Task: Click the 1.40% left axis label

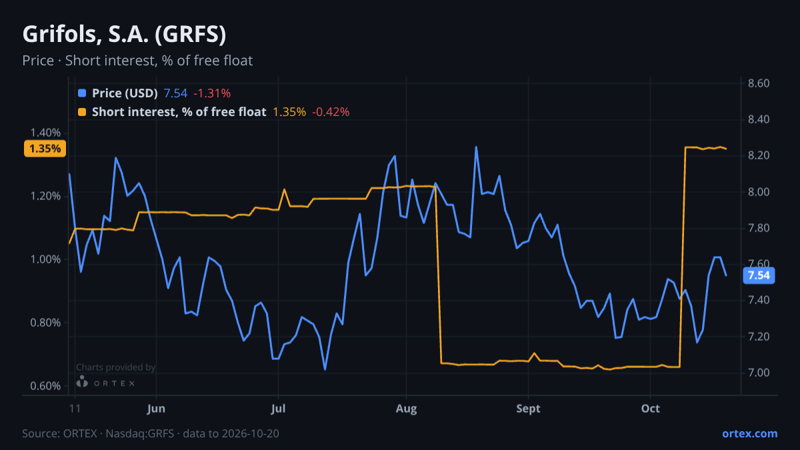Action: pos(46,133)
